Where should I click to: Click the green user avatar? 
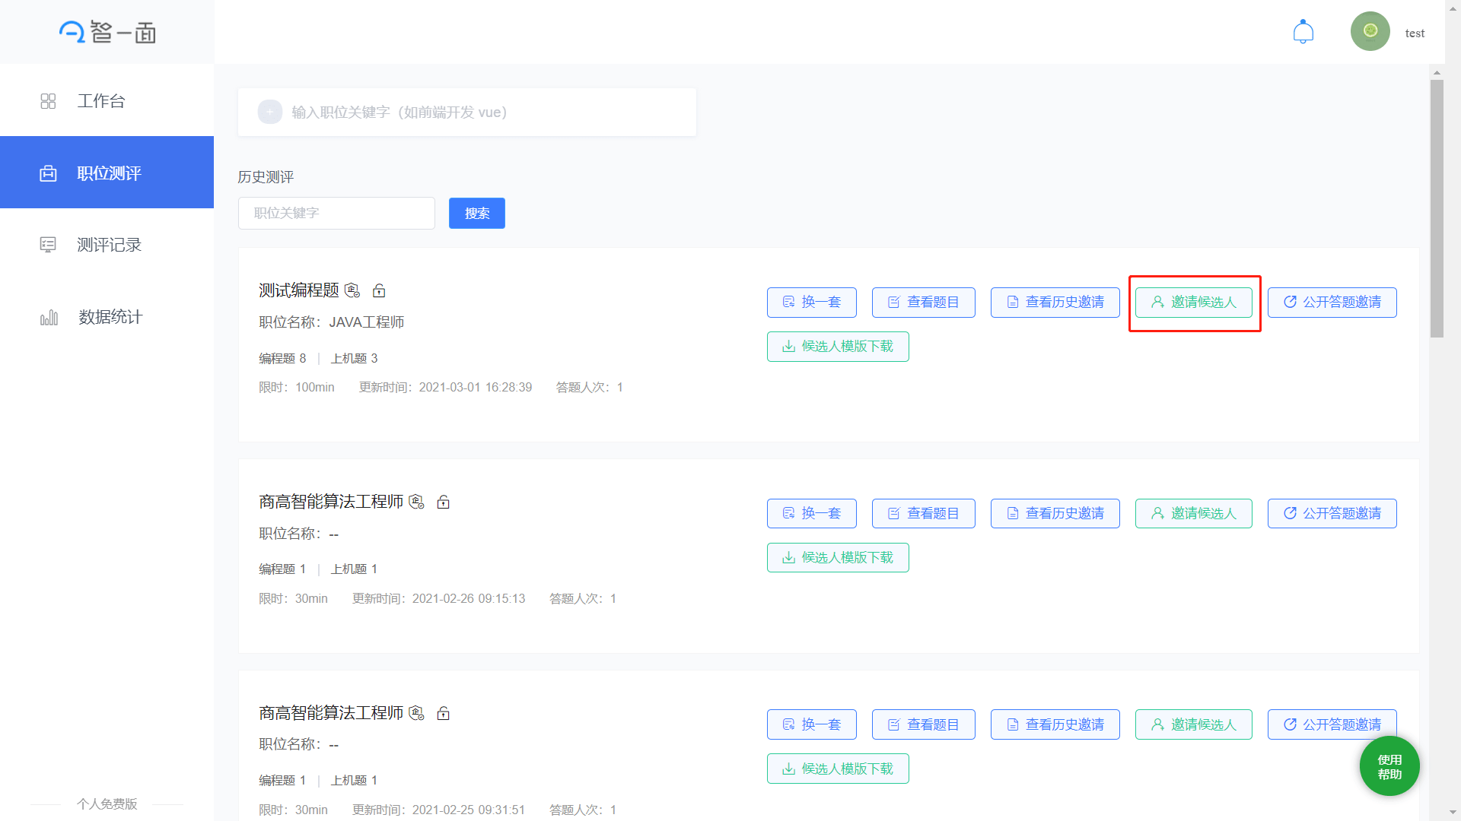1370,31
